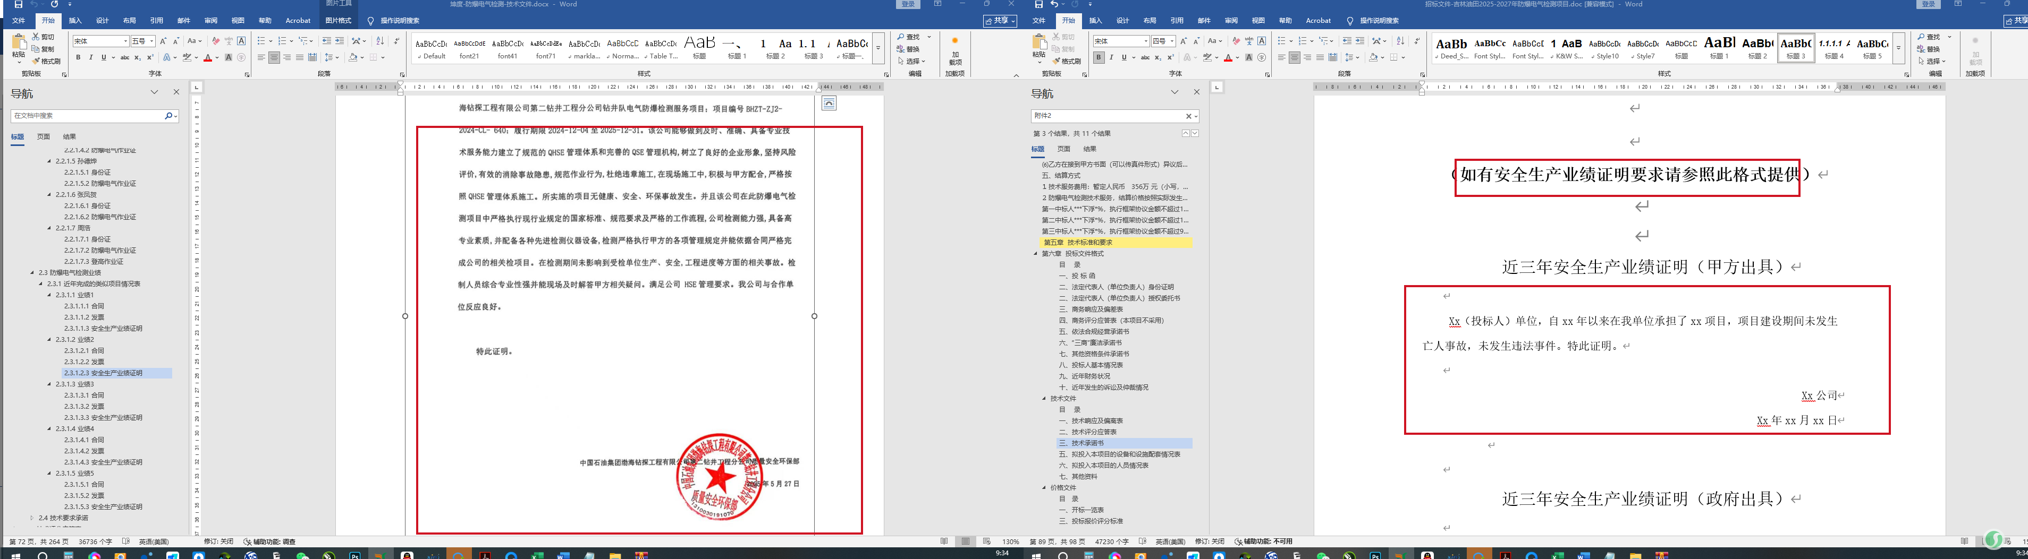Toggle Underline in right Word window
This screenshot has width=2028, height=559.
coord(1123,57)
